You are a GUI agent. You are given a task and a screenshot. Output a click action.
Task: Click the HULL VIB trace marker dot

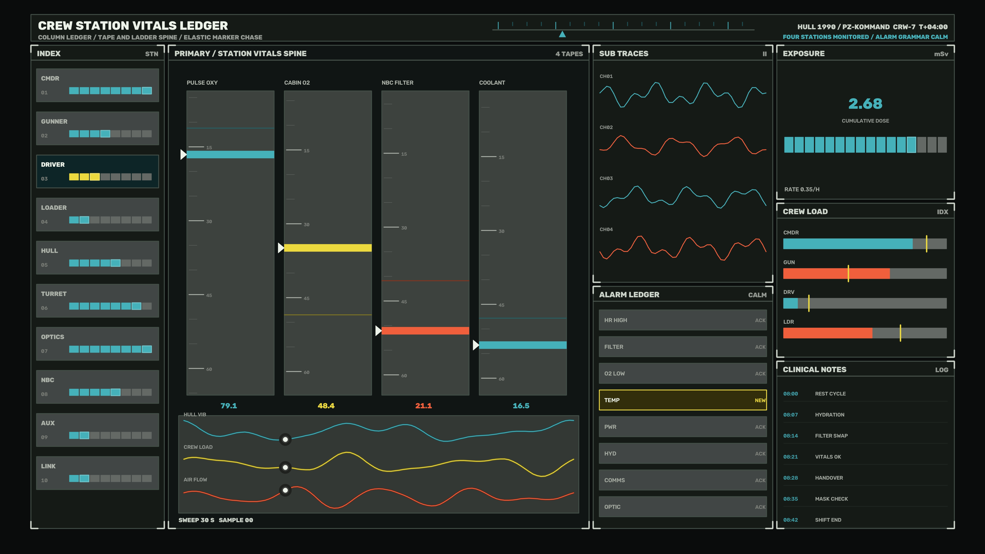285,440
